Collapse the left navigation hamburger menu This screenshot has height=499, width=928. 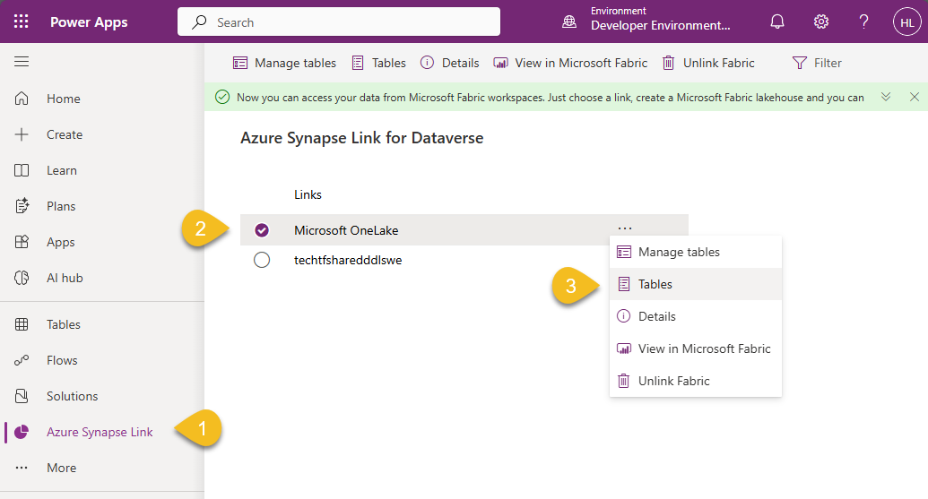[x=22, y=62]
